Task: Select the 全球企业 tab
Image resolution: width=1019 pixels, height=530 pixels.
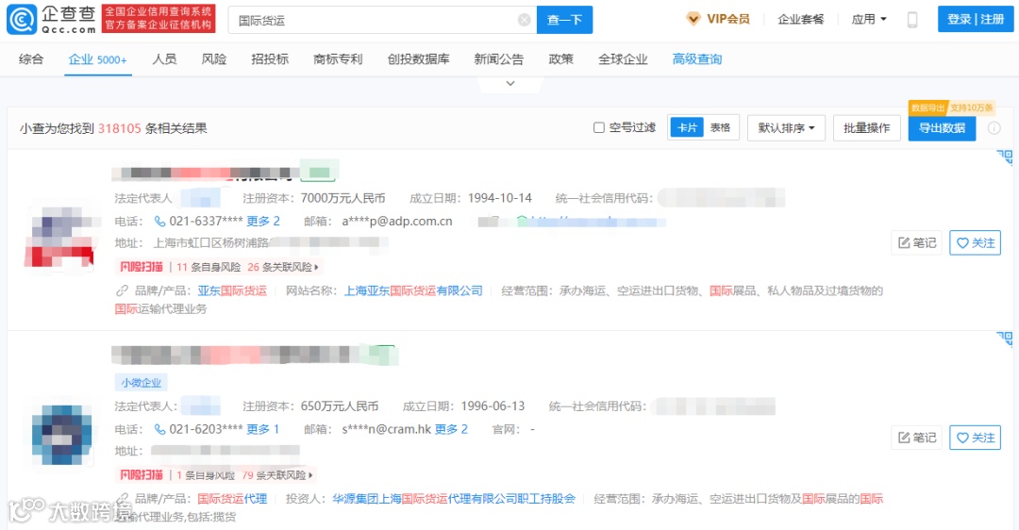Action: [x=623, y=59]
